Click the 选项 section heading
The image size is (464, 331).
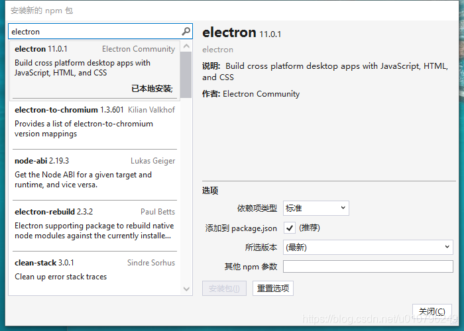[x=210, y=191]
